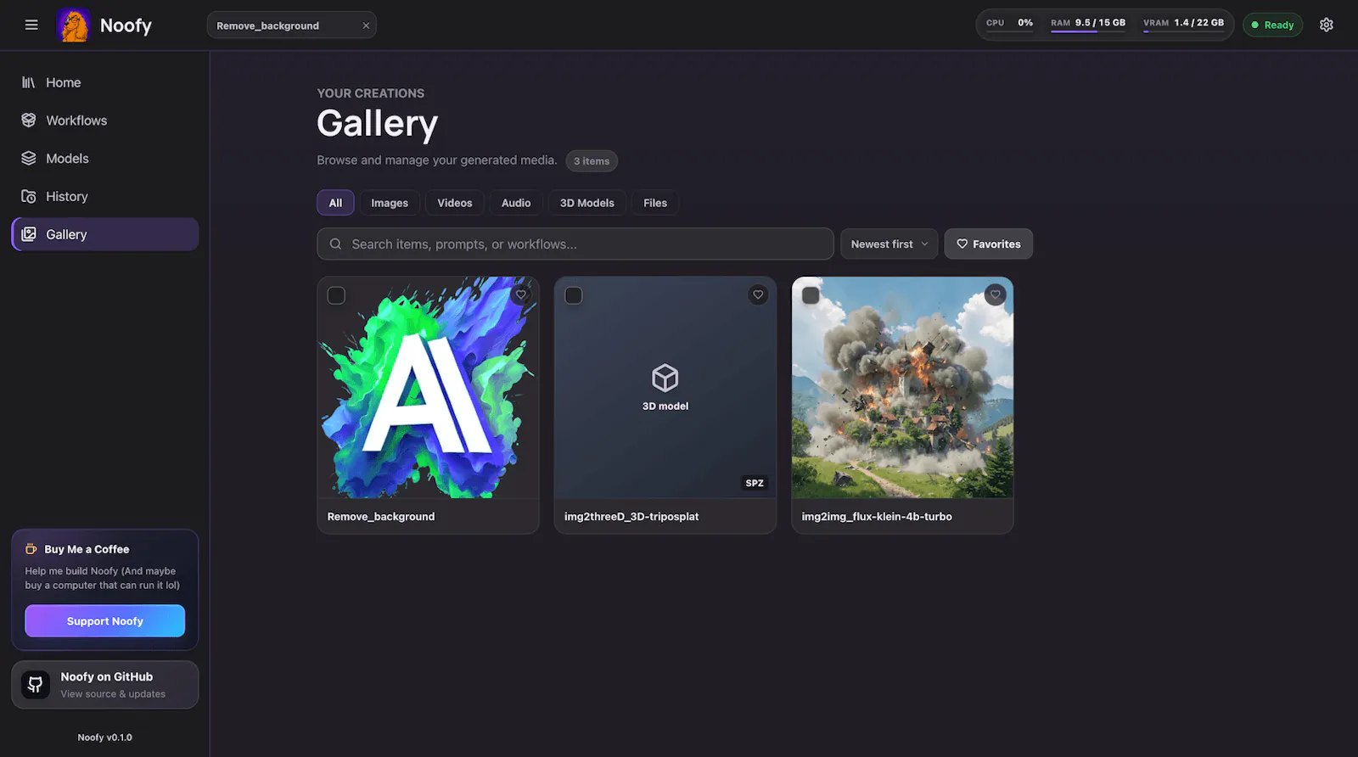Filter gallery by Files
Viewport: 1358px width, 757px height.
pos(655,203)
